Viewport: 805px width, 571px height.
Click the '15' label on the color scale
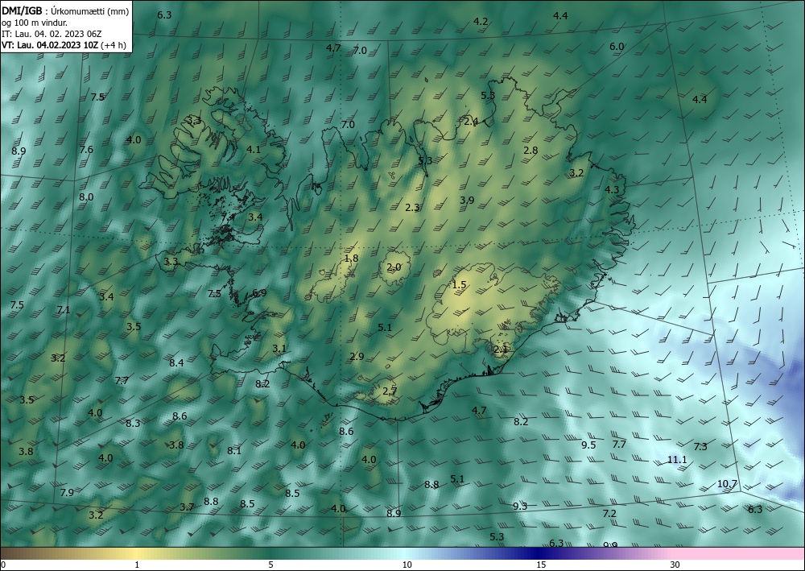[541, 565]
